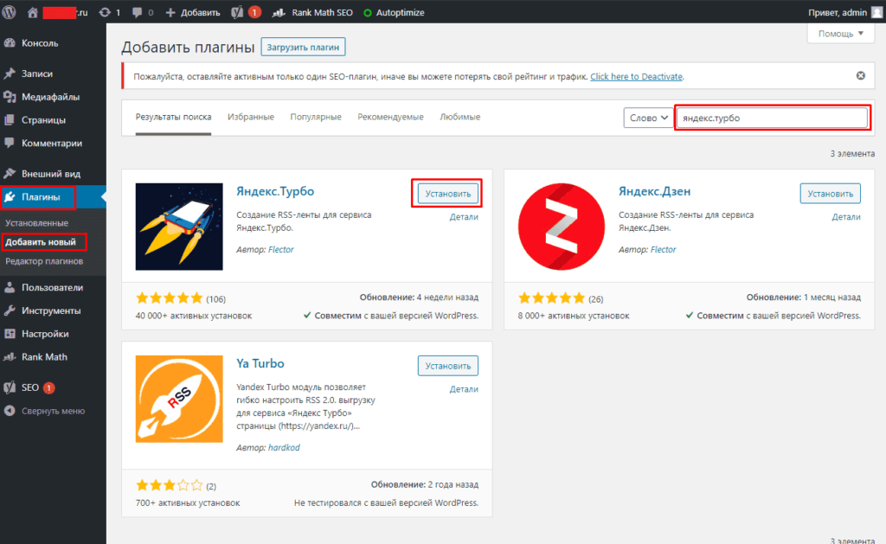Open Яндекс.Дзен plugin title link
Image resolution: width=886 pixels, height=544 pixels.
click(654, 191)
